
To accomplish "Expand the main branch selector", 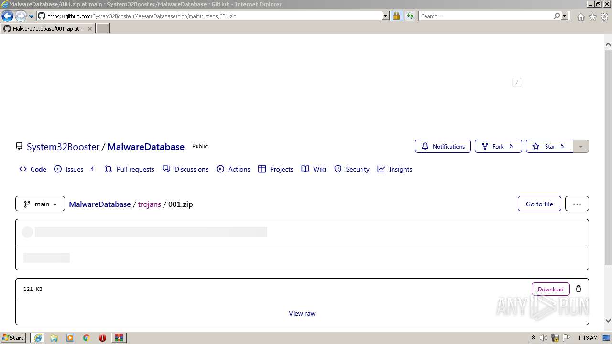I will tap(40, 204).
